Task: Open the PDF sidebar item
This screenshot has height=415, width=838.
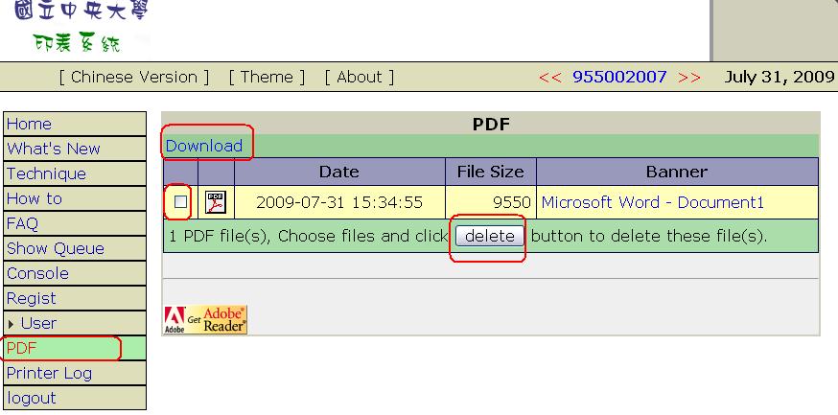Action: coord(21,348)
